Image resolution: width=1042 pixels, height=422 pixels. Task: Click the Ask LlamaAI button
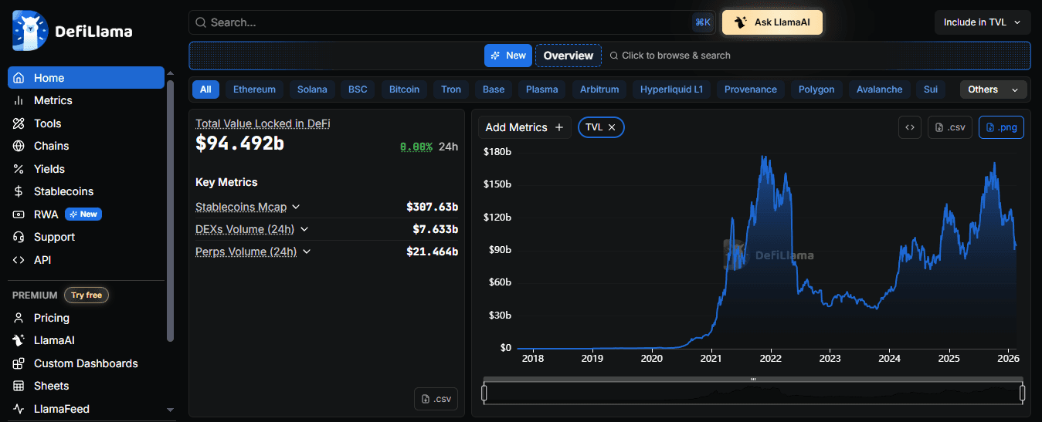pyautogui.click(x=772, y=22)
